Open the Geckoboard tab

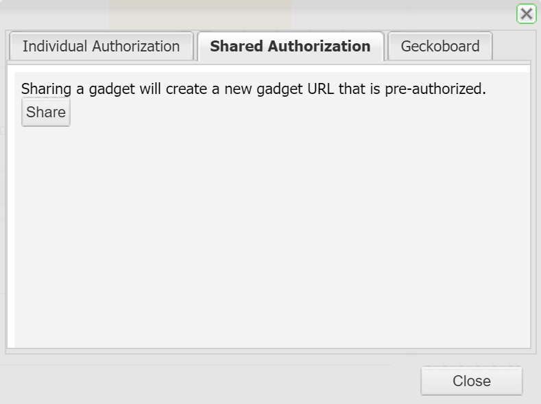440,47
